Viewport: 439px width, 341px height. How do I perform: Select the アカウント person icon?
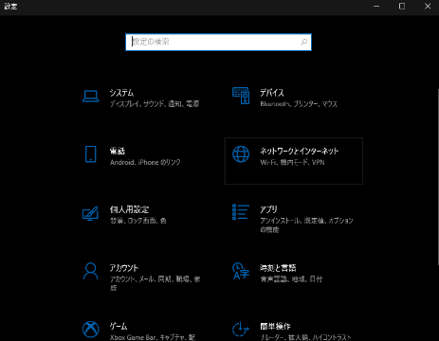click(x=91, y=271)
